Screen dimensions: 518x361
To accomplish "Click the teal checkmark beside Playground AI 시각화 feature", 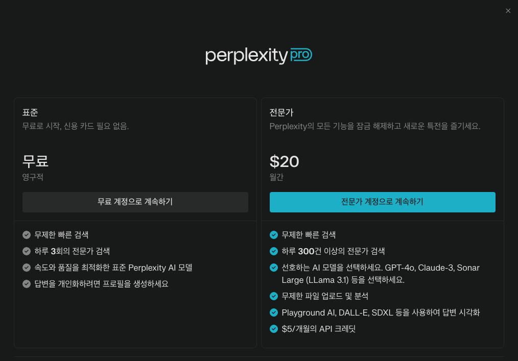I will (x=273, y=312).
